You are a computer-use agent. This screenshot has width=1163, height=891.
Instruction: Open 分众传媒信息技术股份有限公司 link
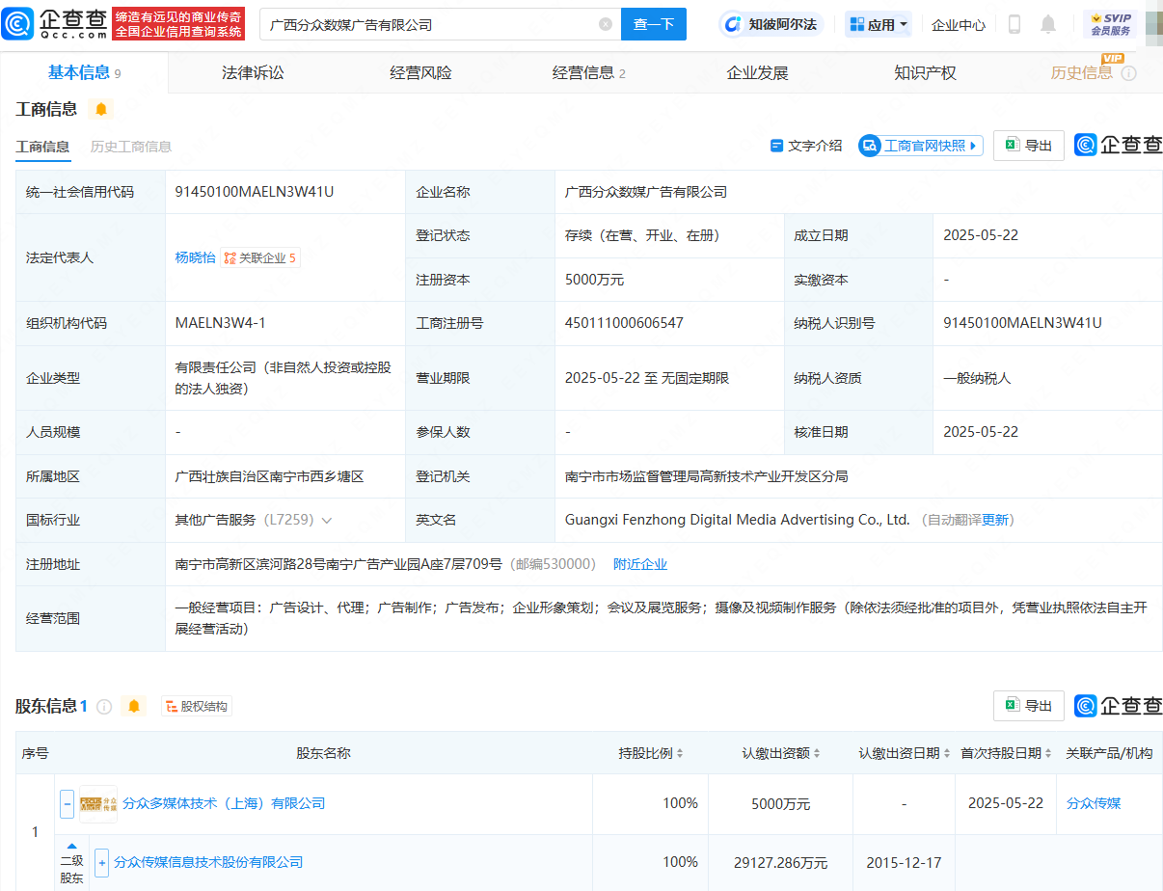(x=208, y=862)
